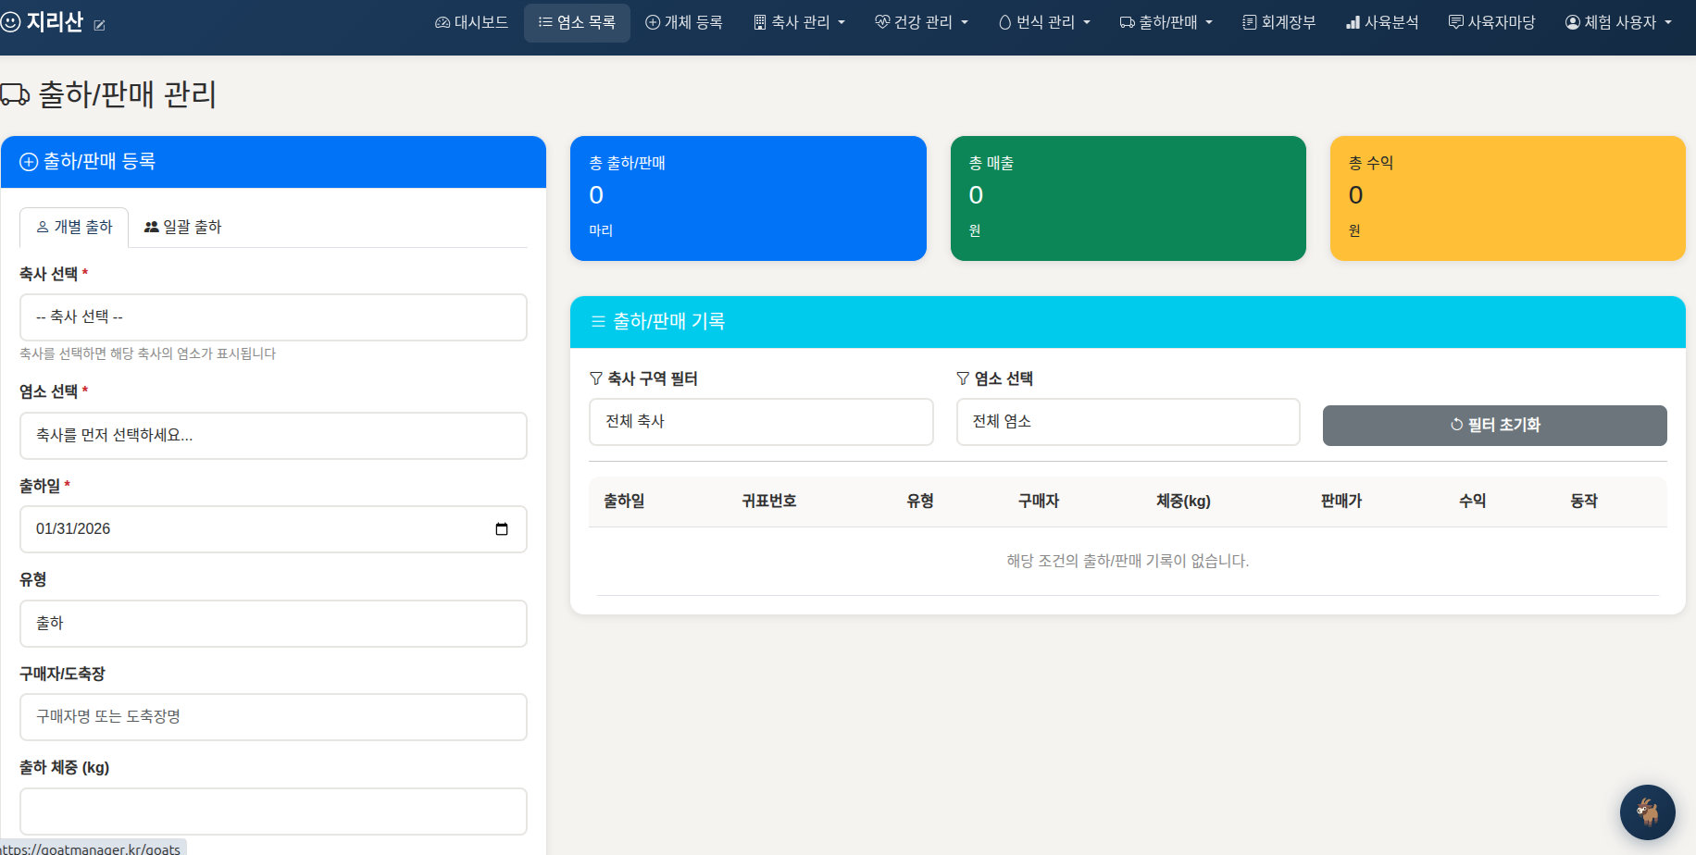
Task: Click the truck icon in the page header
Action: [15, 93]
